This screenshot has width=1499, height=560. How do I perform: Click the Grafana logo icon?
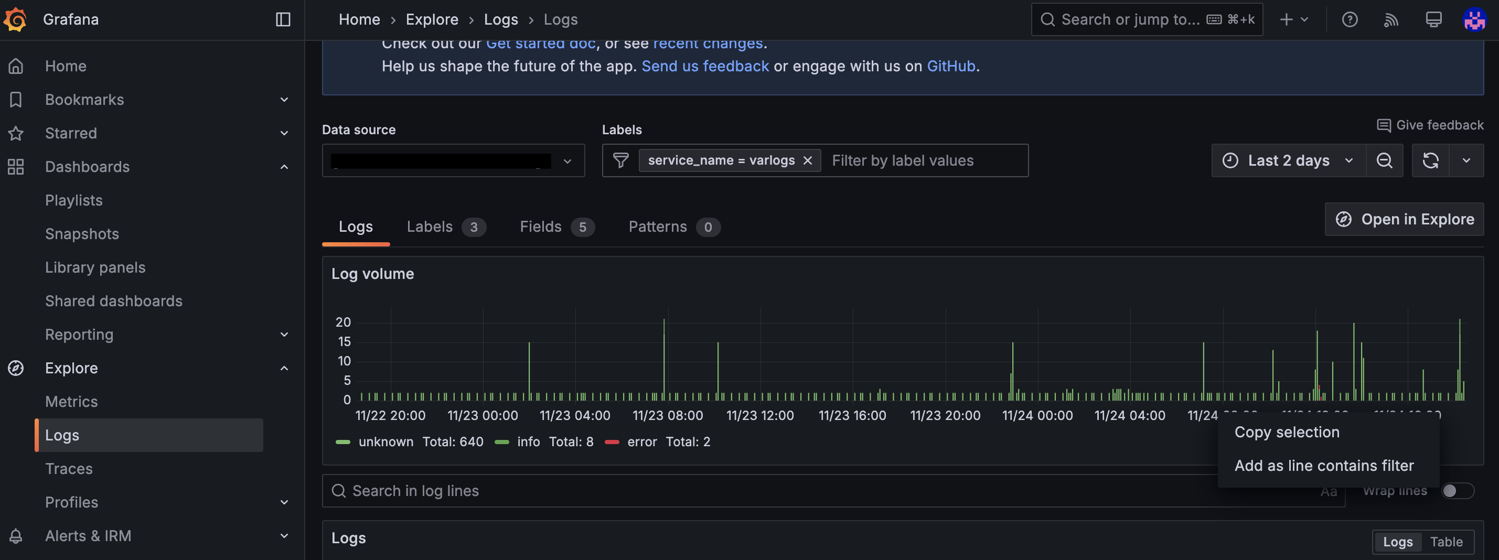coord(16,19)
